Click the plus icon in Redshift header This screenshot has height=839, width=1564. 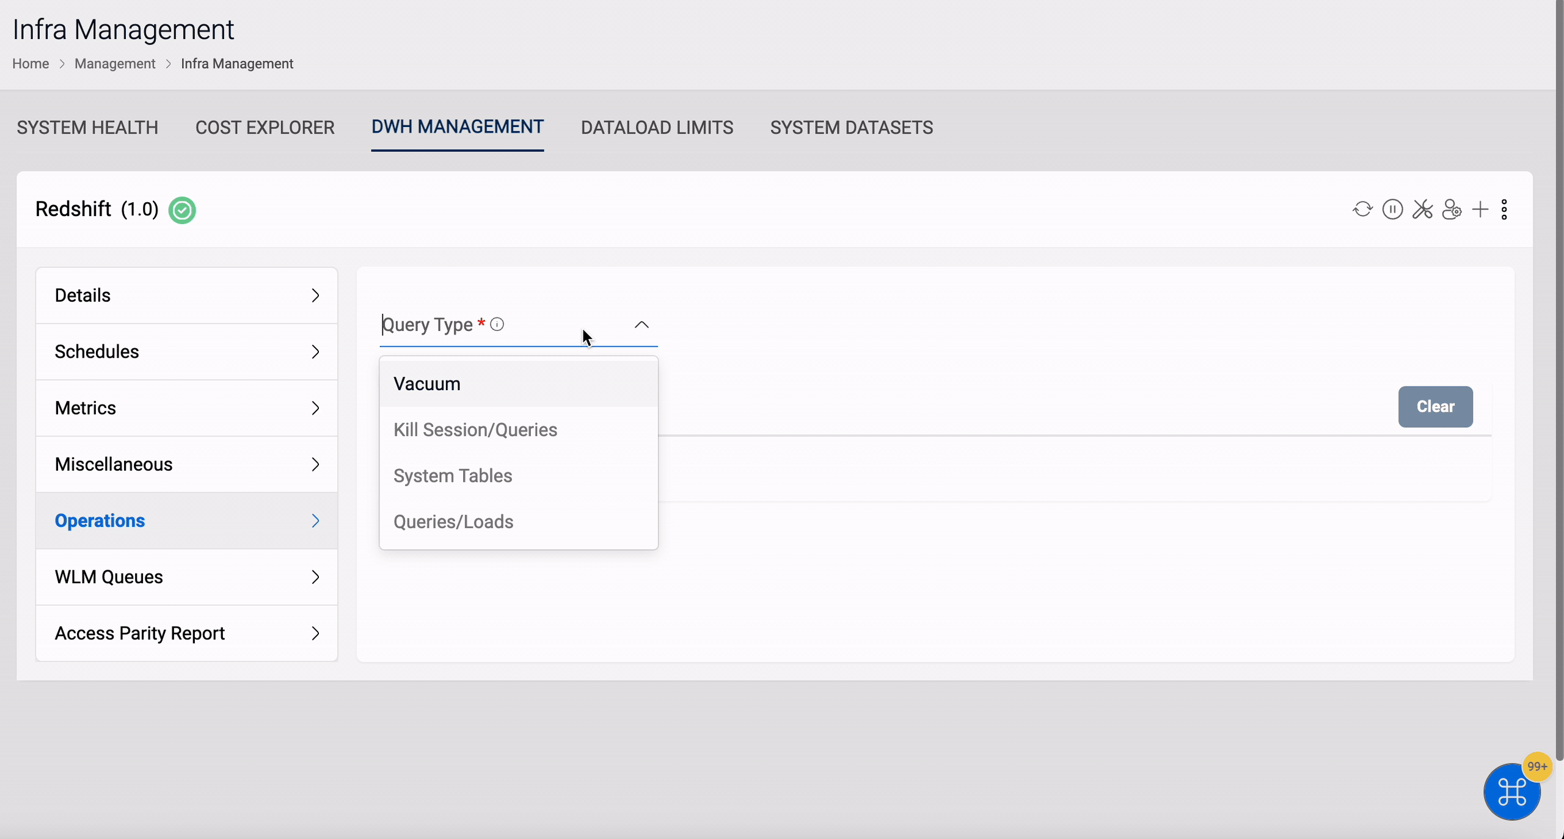click(1480, 209)
